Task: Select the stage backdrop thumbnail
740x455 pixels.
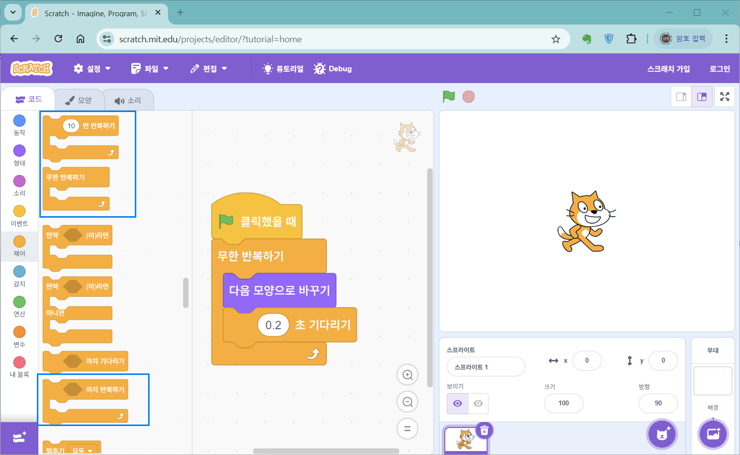Action: (712, 380)
